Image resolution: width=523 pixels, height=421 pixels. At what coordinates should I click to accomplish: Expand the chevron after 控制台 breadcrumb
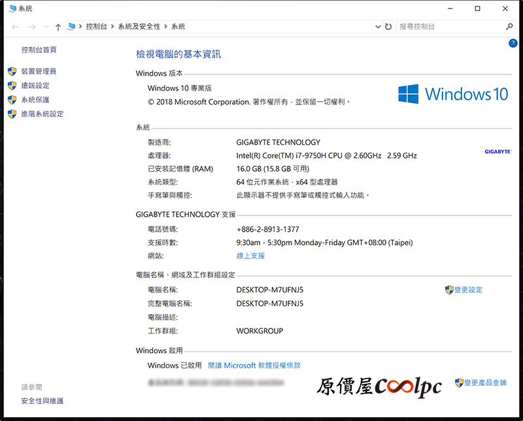[x=112, y=27]
